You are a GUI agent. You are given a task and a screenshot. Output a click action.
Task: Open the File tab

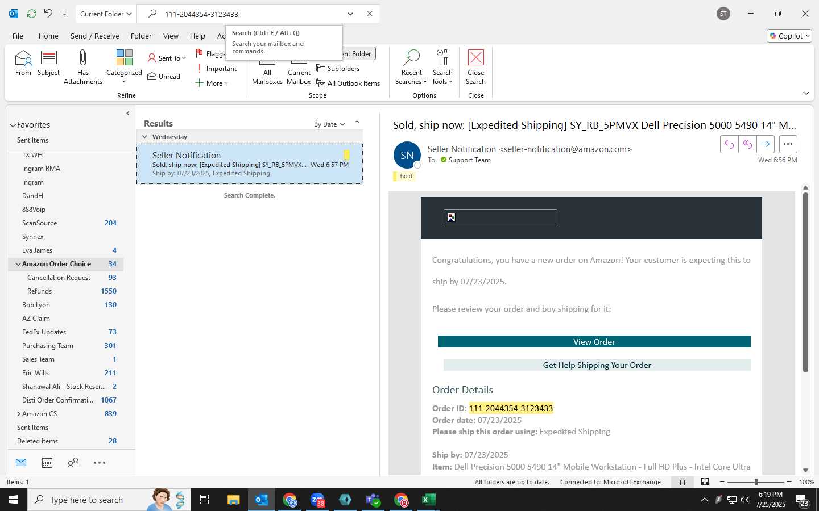pos(18,36)
